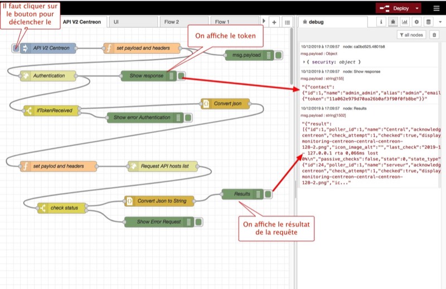
Task: Toggle the Show response debug node output
Action: tap(182, 76)
